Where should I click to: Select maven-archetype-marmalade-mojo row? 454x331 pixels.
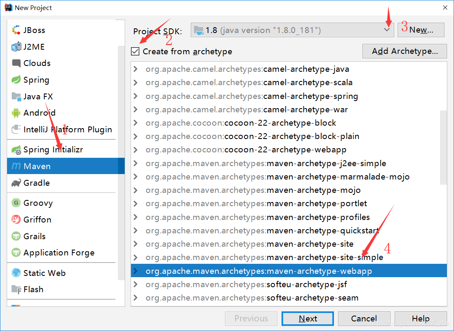[x=289, y=177]
